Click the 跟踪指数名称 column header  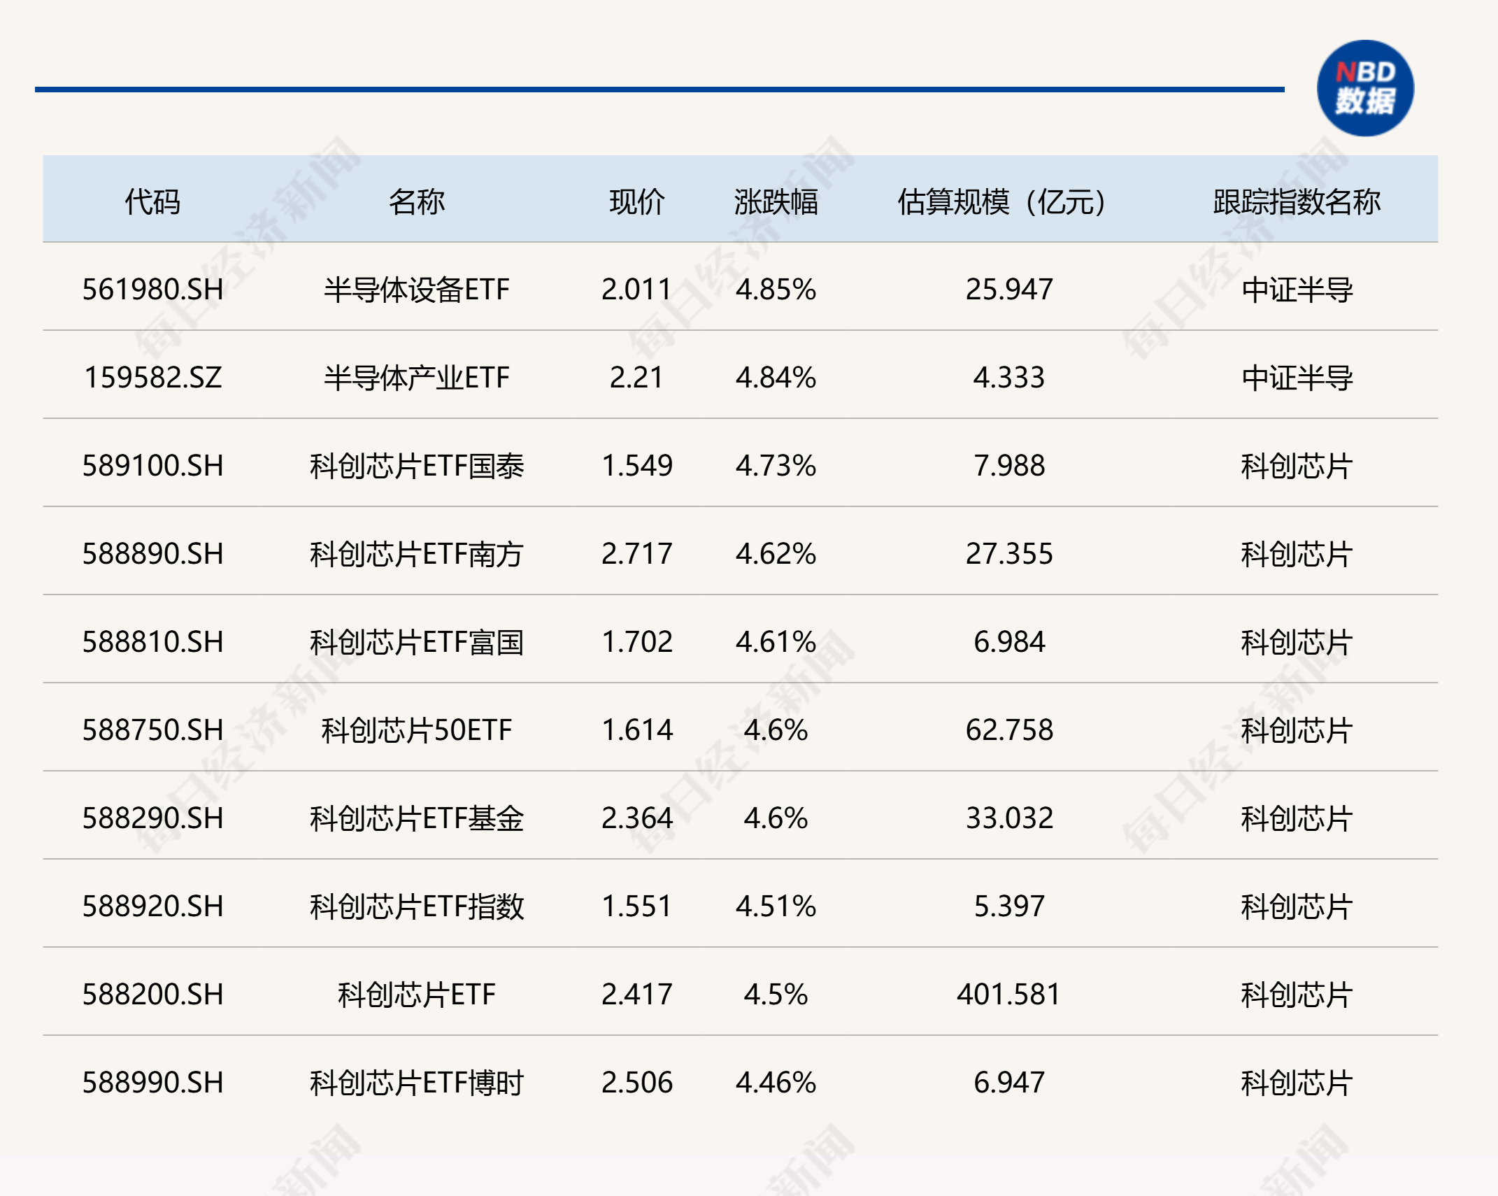tap(1296, 201)
